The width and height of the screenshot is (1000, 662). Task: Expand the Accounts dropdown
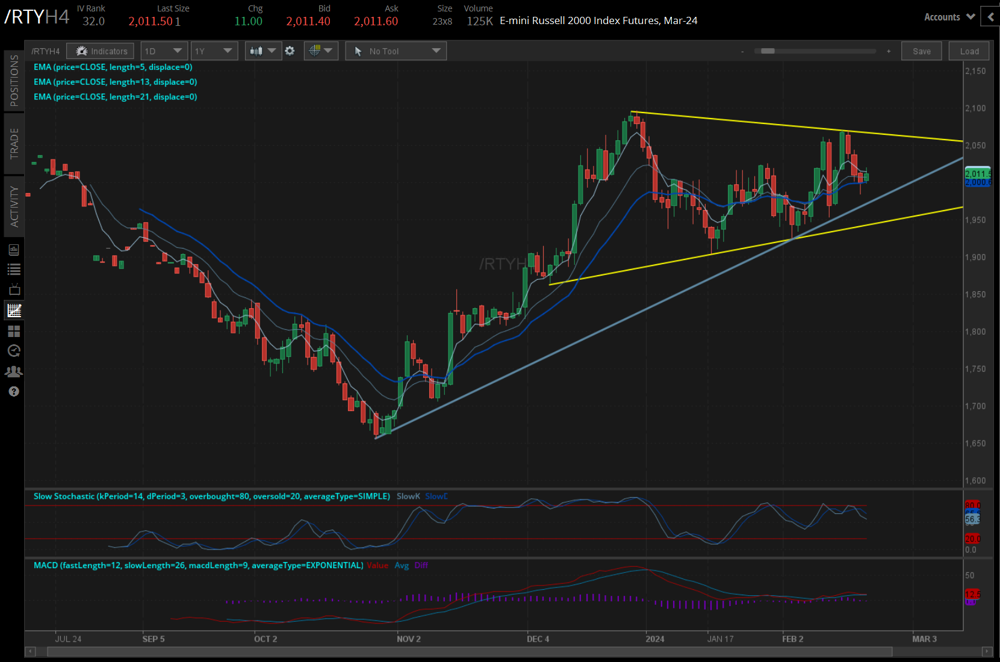tap(949, 17)
